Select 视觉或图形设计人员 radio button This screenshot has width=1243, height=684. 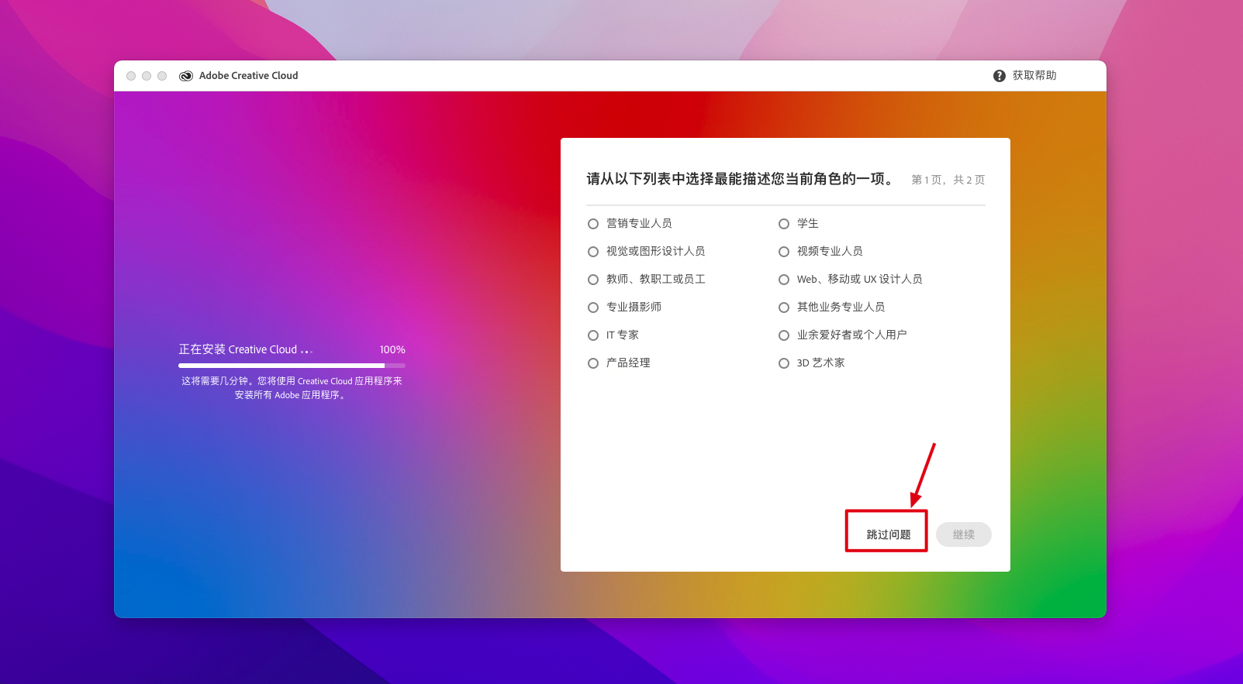coord(593,252)
